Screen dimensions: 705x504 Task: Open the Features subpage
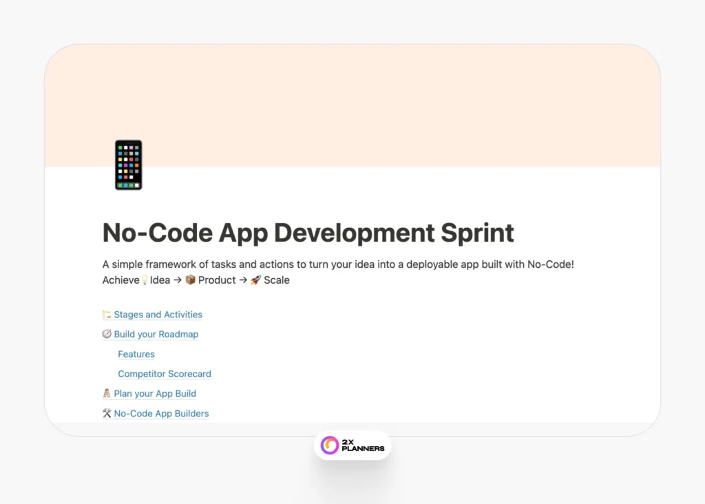tap(136, 354)
